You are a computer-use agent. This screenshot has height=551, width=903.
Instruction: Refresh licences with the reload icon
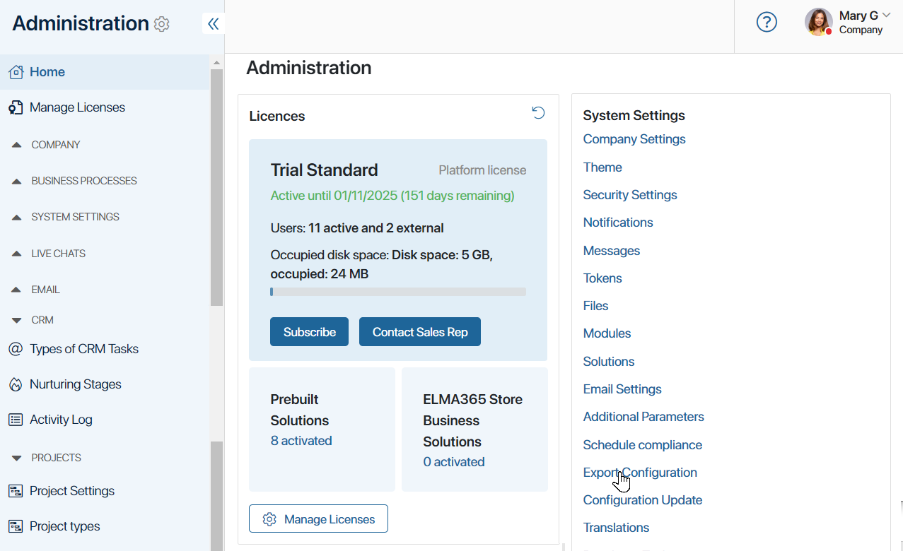click(538, 113)
